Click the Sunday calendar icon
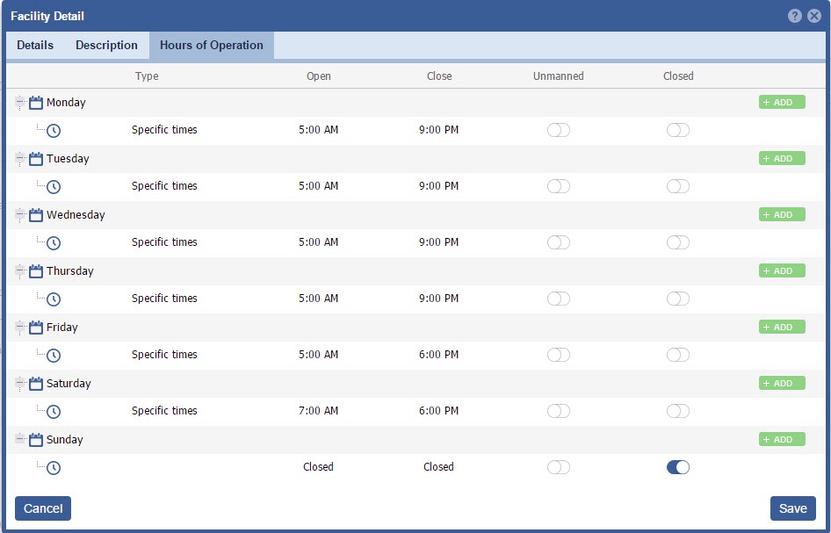Screen dimensions: 831x533 coord(36,440)
